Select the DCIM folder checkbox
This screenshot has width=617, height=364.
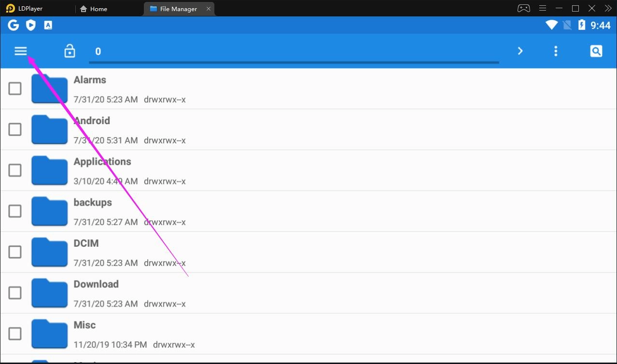click(x=15, y=252)
